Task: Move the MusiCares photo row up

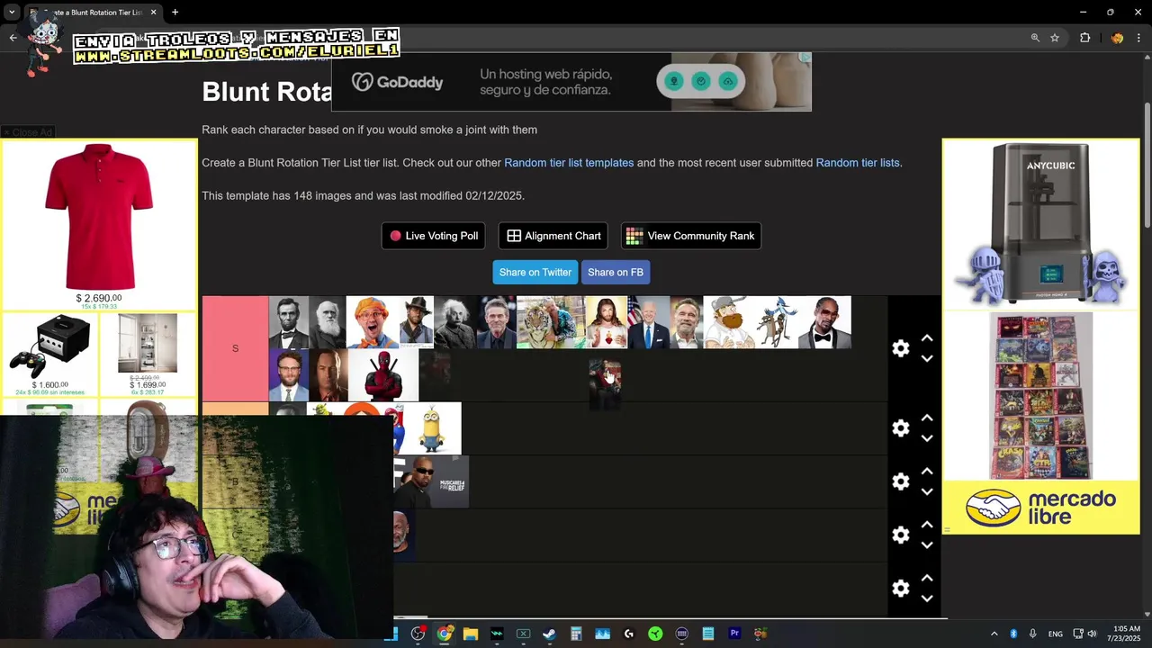Action: [927, 472]
